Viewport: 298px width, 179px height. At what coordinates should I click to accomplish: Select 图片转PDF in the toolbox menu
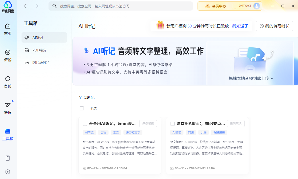40,63
